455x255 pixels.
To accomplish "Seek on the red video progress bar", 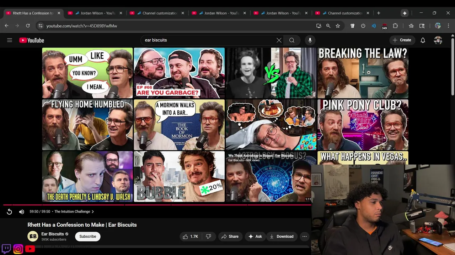I will tap(156, 205).
